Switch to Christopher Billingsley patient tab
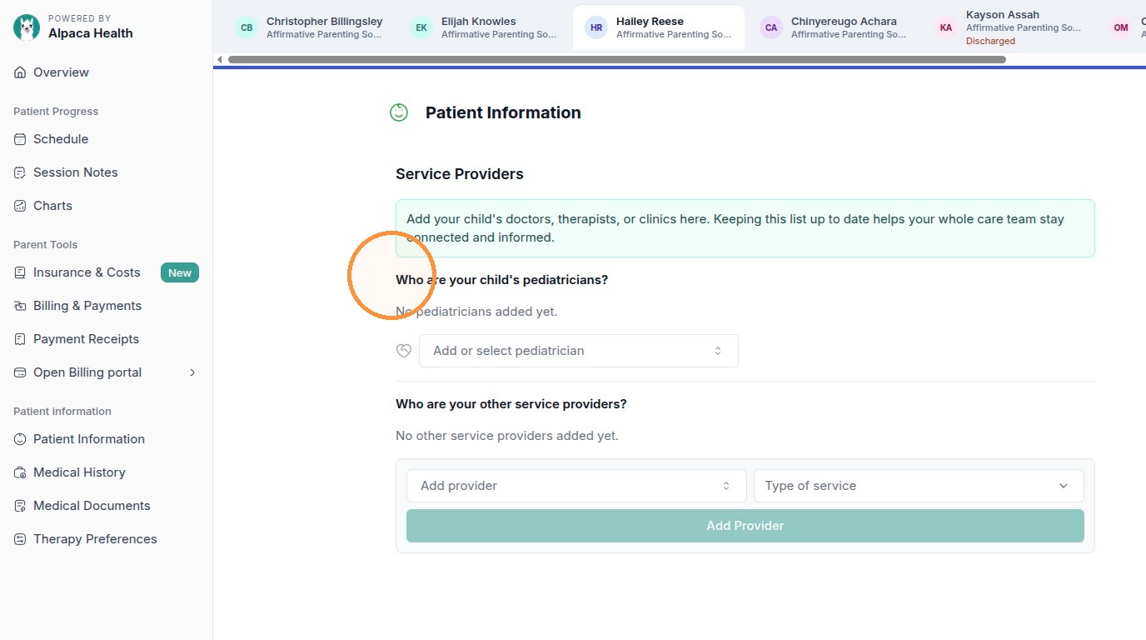 (x=311, y=27)
